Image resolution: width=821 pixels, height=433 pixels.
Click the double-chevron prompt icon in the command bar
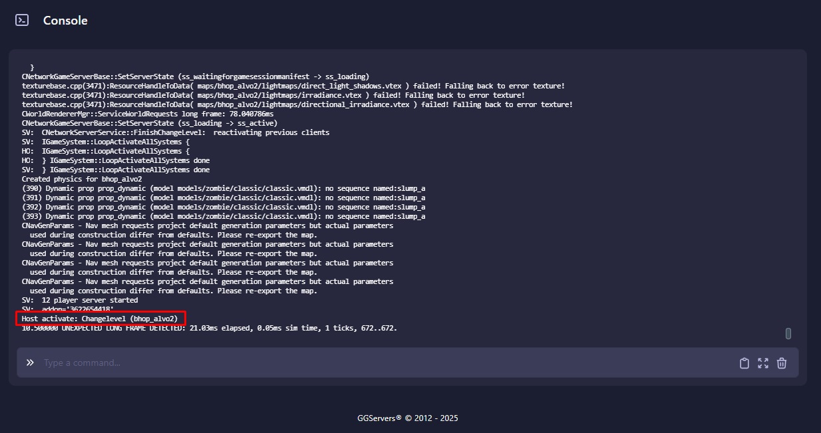click(30, 362)
